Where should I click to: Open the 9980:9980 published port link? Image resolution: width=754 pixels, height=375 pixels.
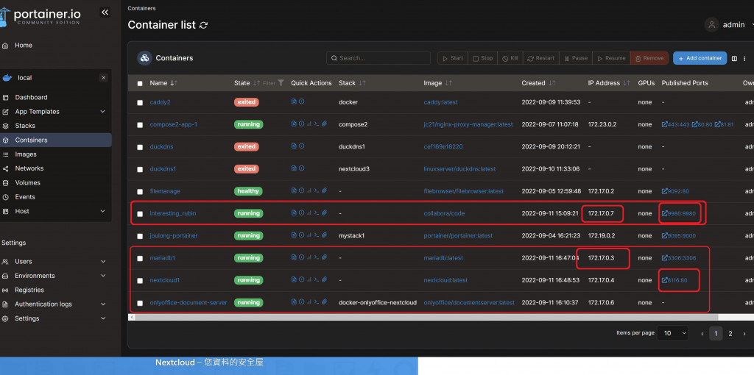[x=678, y=214]
